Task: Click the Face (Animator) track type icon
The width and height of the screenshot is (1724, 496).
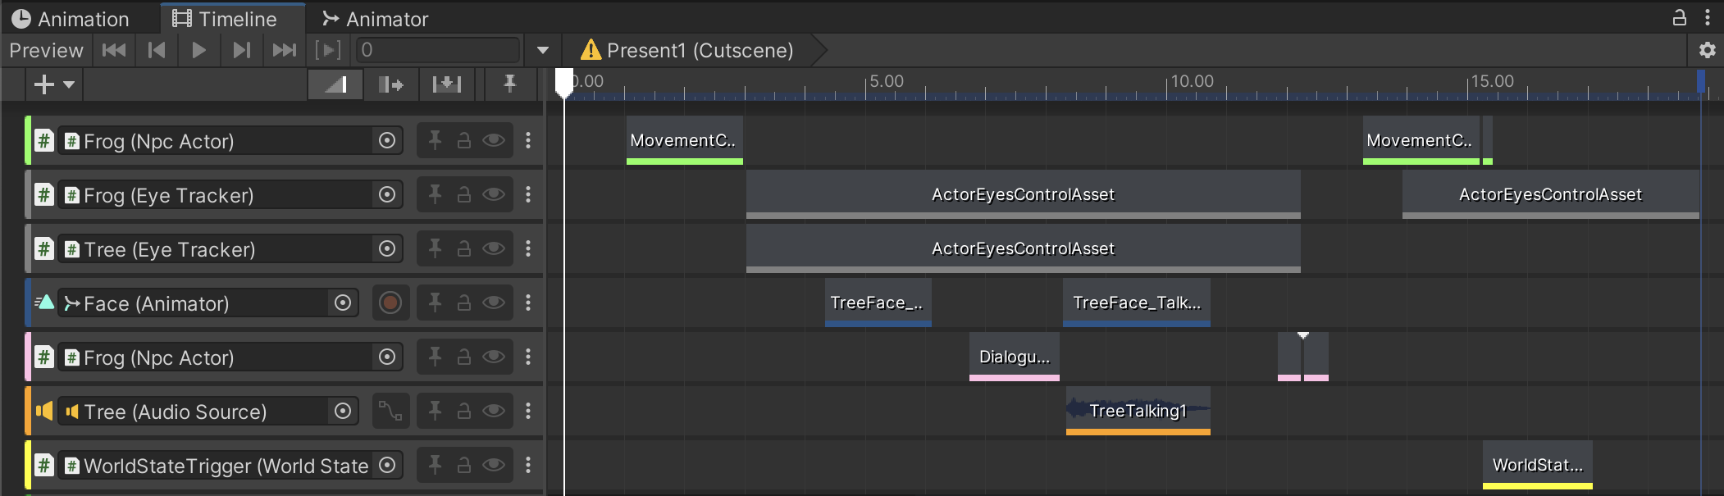Action: (x=44, y=303)
